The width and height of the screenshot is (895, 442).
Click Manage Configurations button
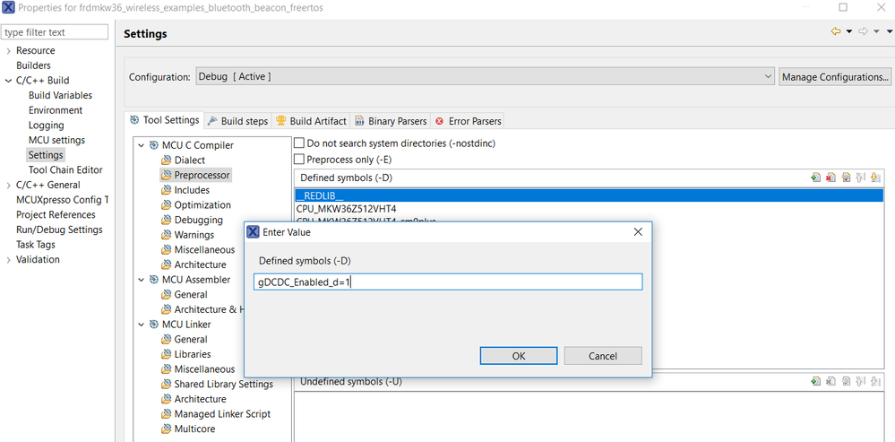coord(835,76)
